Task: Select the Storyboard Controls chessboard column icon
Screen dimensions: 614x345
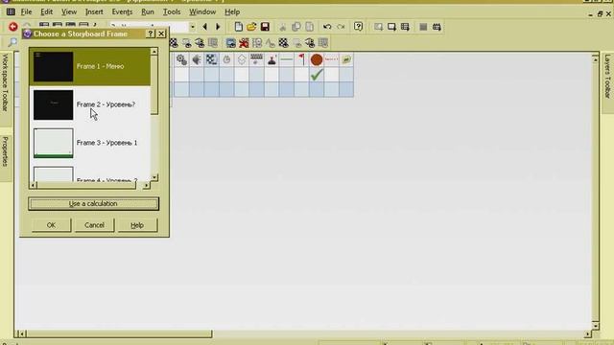Action: coord(211,59)
